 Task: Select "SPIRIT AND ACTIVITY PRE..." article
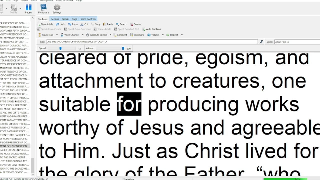point(15,120)
